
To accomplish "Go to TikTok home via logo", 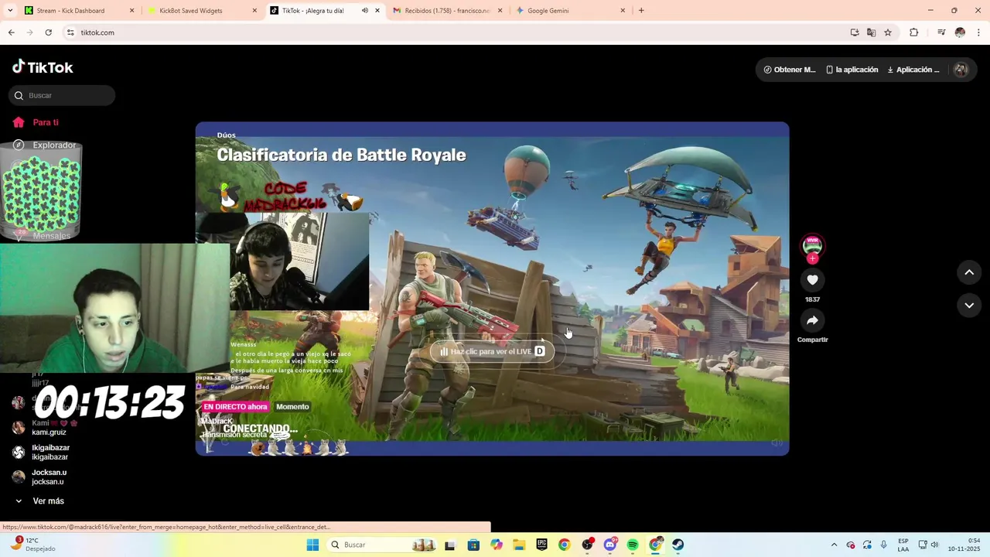I will pos(43,67).
